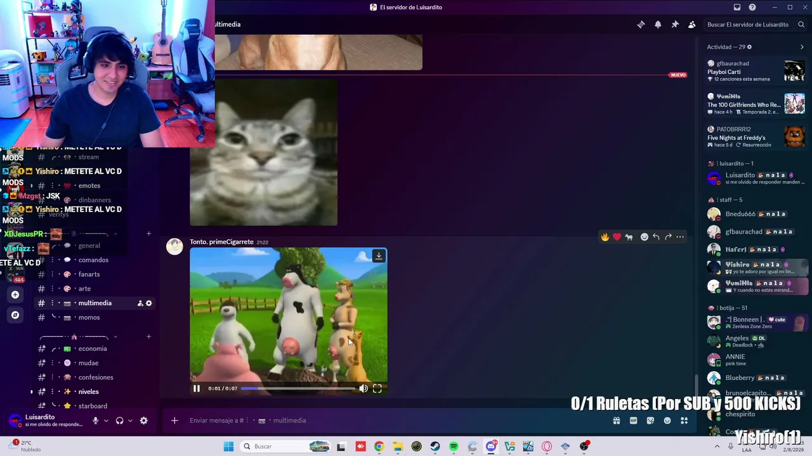Open Bnedu666's member entry
Screen dimensions: 812x456
coord(756,214)
